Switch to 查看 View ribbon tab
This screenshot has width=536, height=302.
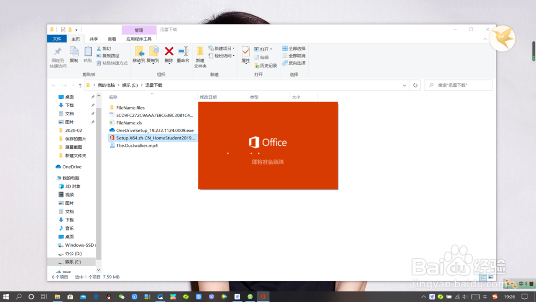[112, 39]
